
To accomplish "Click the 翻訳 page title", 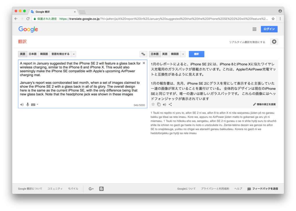I will pyautogui.click(x=22, y=42).
